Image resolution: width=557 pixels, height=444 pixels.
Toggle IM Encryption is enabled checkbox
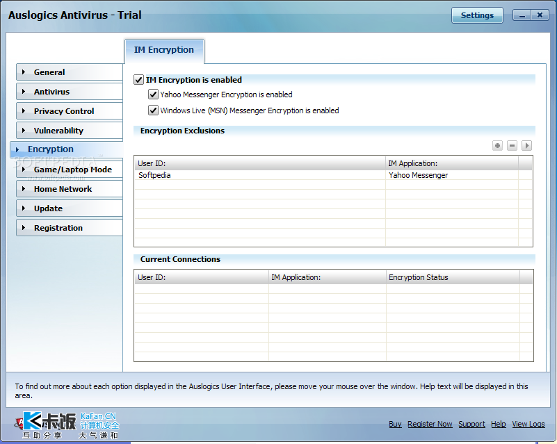pyautogui.click(x=139, y=79)
